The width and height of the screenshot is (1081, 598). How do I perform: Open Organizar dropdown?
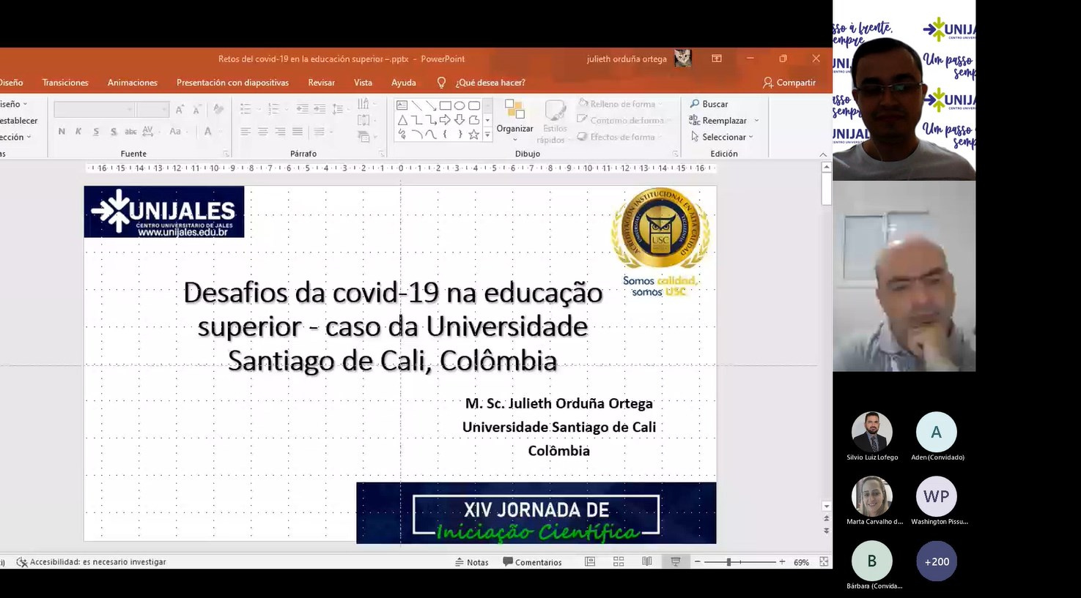514,122
